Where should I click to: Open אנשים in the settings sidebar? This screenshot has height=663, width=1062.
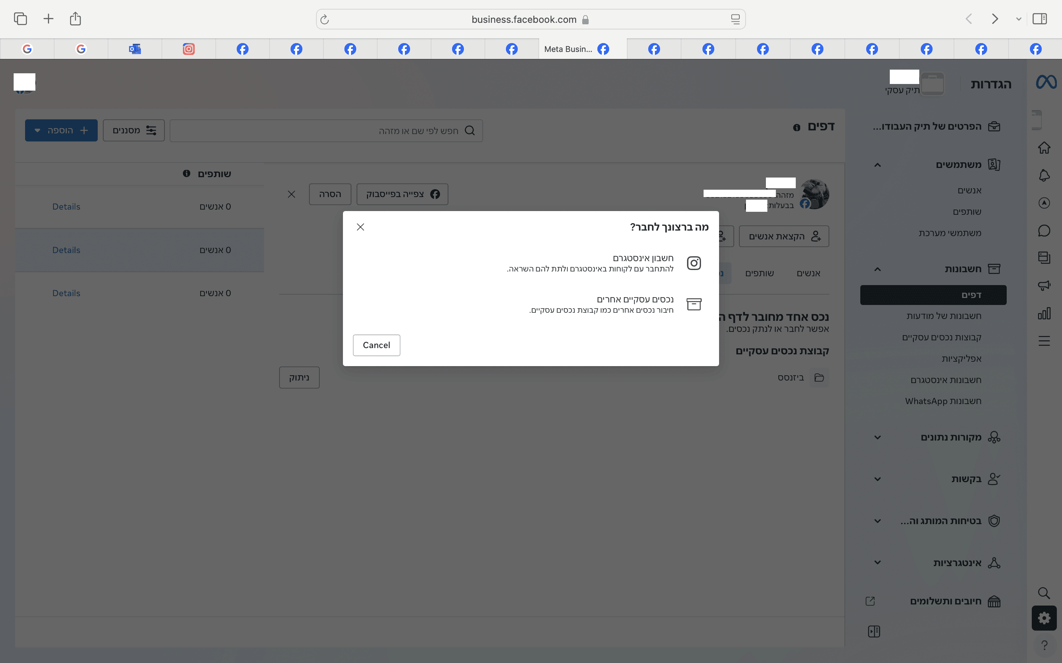969,190
